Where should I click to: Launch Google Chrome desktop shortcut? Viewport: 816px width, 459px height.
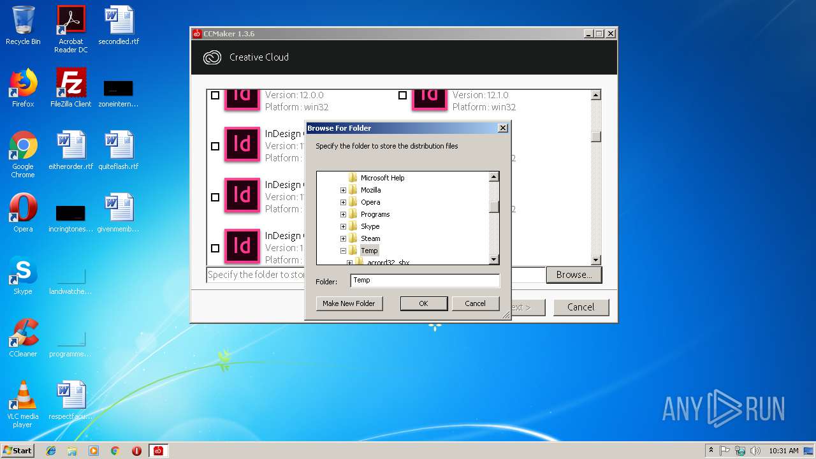click(23, 154)
